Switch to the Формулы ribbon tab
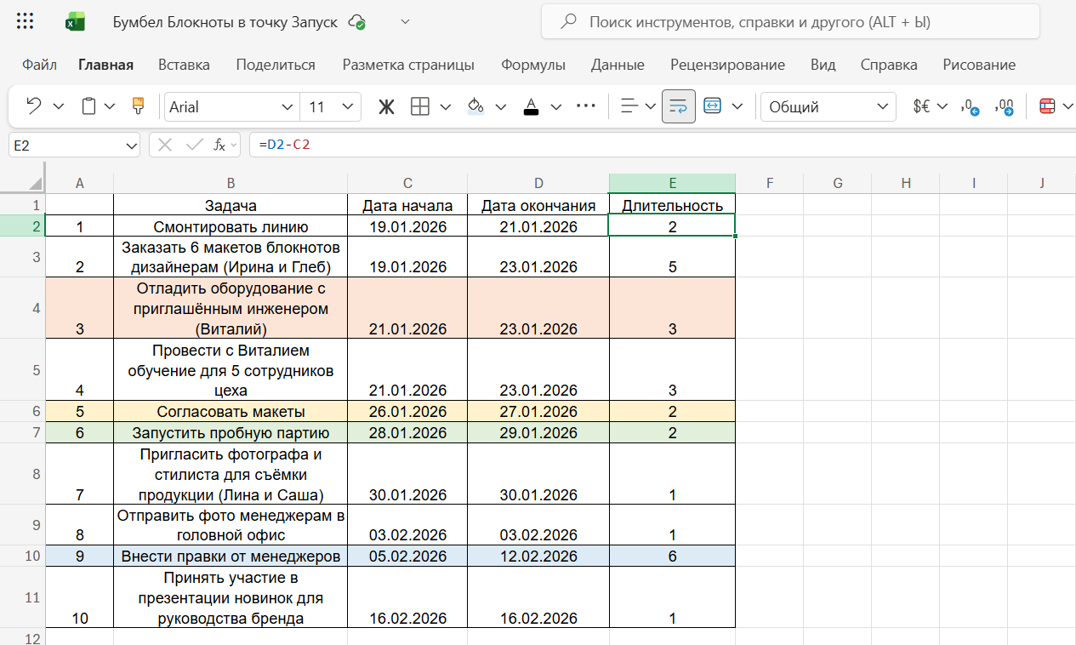Image resolution: width=1076 pixels, height=645 pixels. pos(534,65)
